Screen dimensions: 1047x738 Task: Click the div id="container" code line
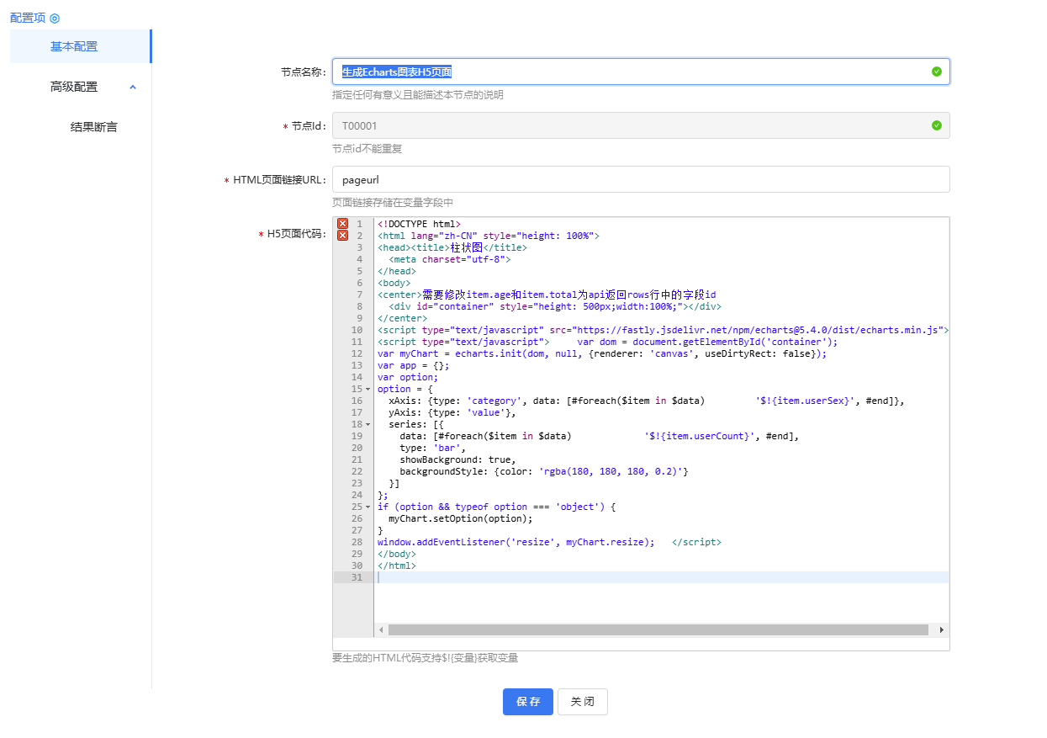555,306
